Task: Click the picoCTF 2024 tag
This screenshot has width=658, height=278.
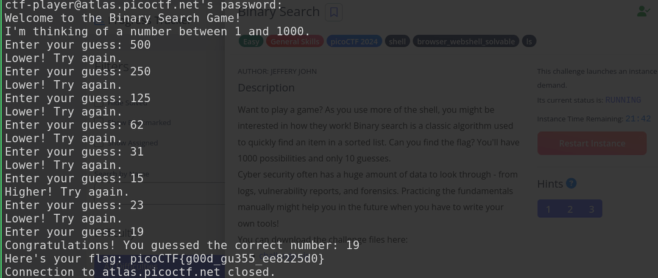Action: pos(354,41)
